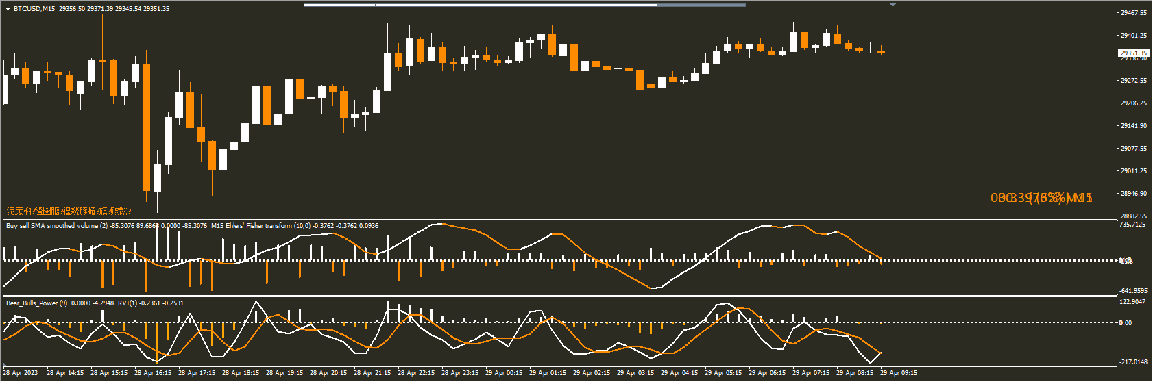Click the 29 Apr 01:15 time label

(x=548, y=374)
